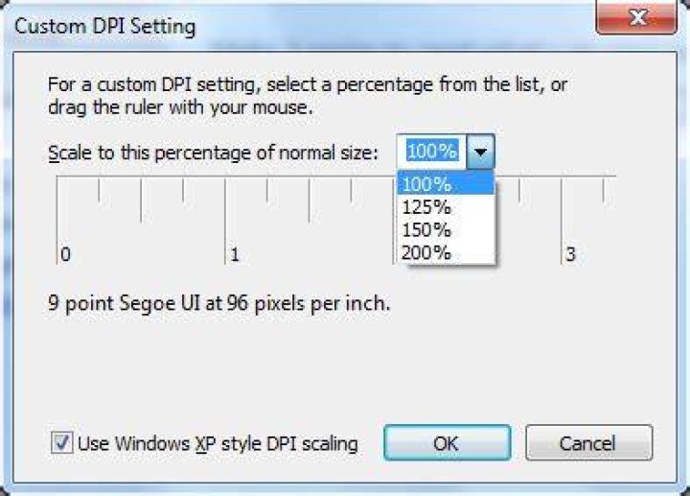Click the ruler half-inch tick between 0 and 1
This screenshot has width=690, height=496.
pos(141,200)
